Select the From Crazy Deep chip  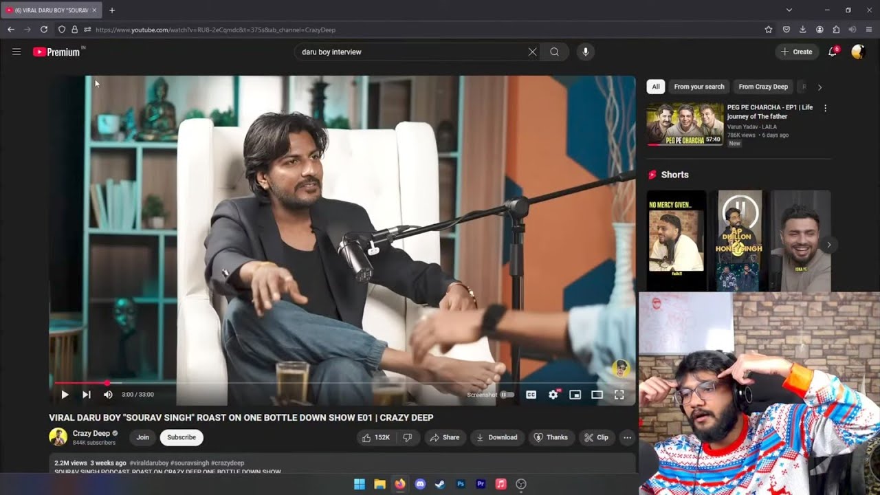click(763, 87)
